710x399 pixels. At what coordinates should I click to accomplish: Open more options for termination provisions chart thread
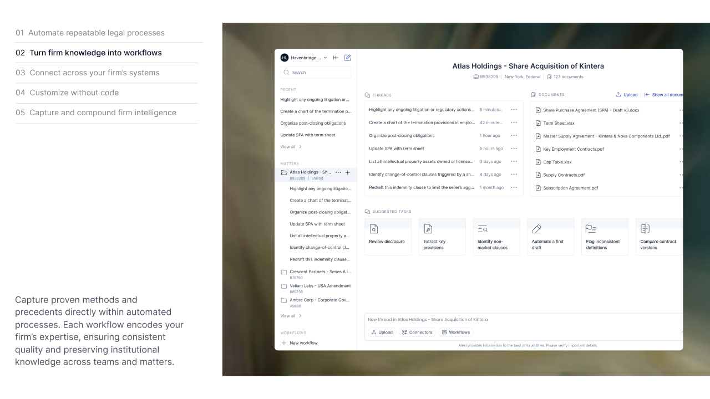pyautogui.click(x=514, y=122)
